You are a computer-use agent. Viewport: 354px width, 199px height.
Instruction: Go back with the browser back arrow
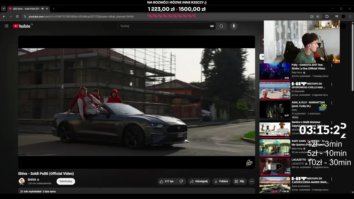[x=4, y=17]
